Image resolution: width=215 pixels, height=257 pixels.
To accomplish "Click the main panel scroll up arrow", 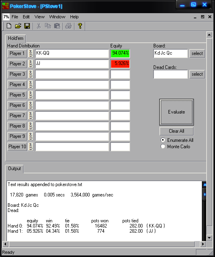I will point(209,35).
